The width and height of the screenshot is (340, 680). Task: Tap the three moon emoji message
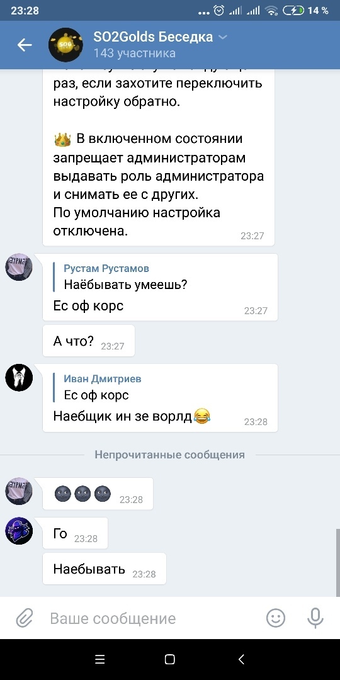pos(98,494)
